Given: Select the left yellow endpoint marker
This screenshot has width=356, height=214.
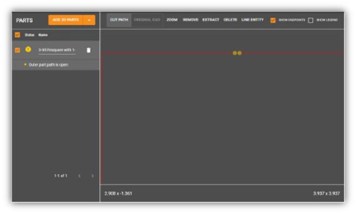Looking at the screenshot, I should click(x=235, y=53).
